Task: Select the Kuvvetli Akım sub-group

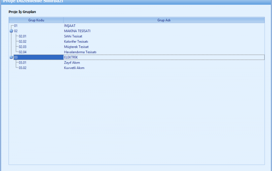Action: pyautogui.click(x=74, y=68)
